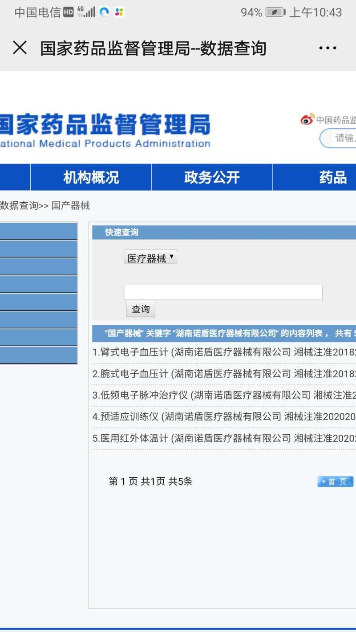Switch to the 政务公开 navigation tab
The height and width of the screenshot is (632, 356).
[212, 177]
